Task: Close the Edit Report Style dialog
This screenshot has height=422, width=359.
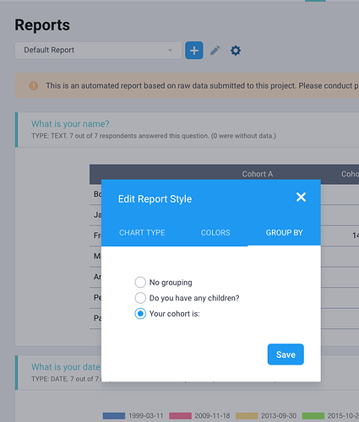Action: [301, 197]
